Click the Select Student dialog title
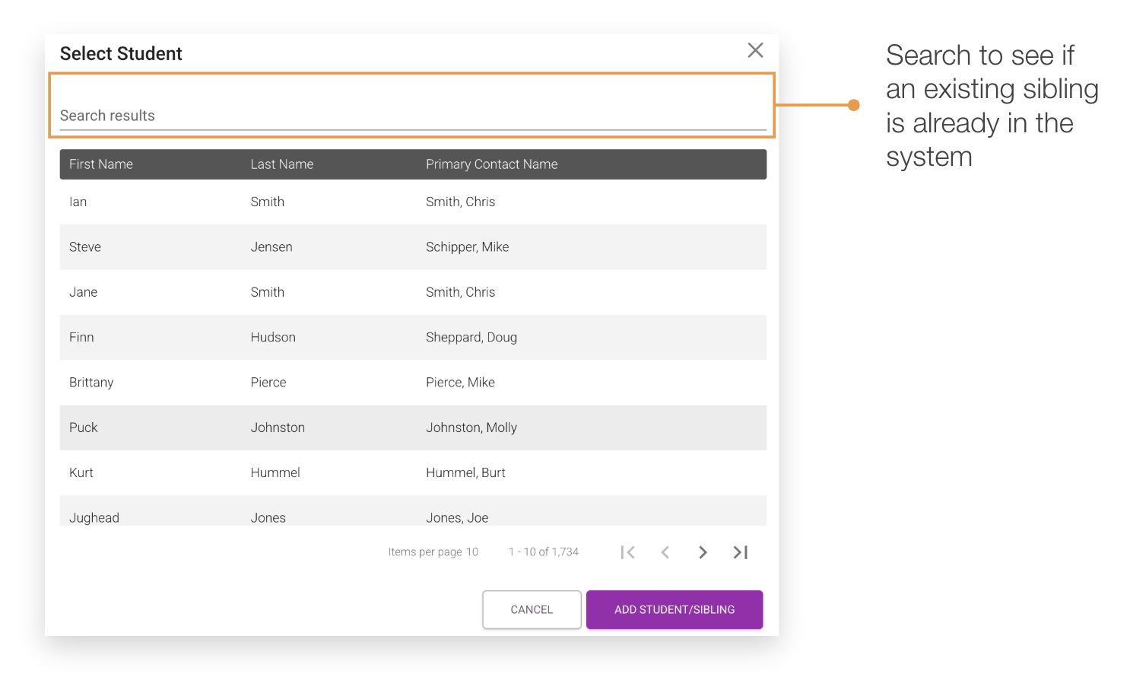The height and width of the screenshot is (677, 1130). click(x=121, y=53)
